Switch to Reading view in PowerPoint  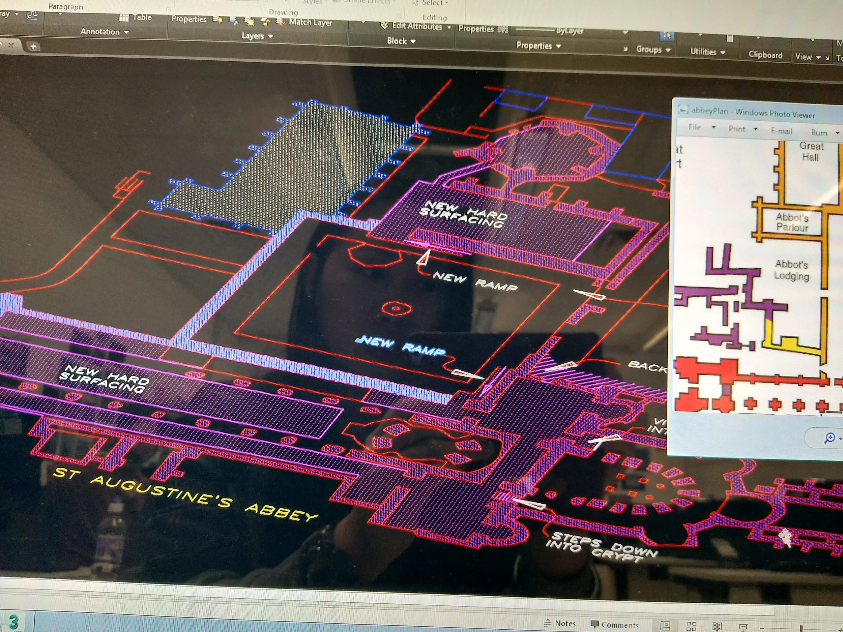[717, 627]
